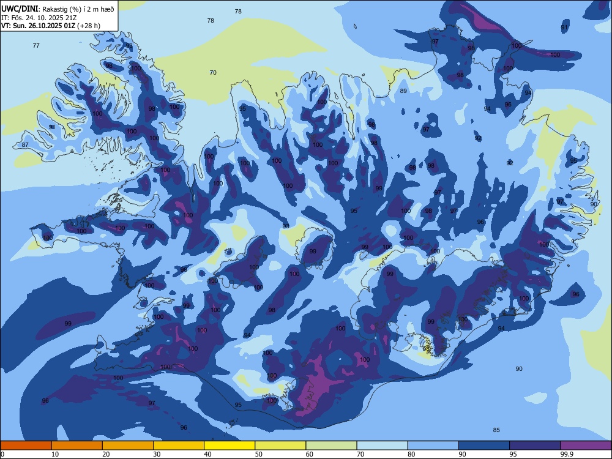Click the dark orange 0–10 legend swatch
The image size is (612, 459).
pos(26,446)
